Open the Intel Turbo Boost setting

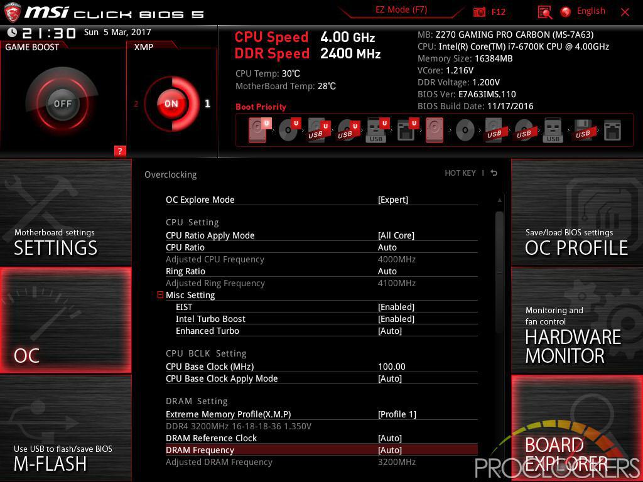(x=327, y=318)
